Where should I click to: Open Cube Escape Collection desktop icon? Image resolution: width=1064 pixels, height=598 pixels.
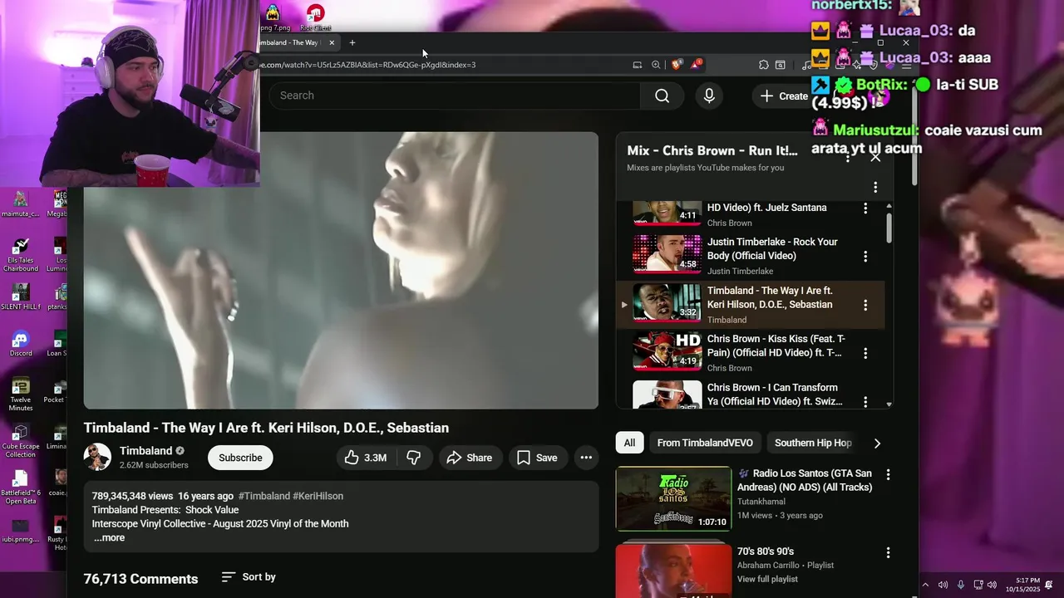point(21,441)
